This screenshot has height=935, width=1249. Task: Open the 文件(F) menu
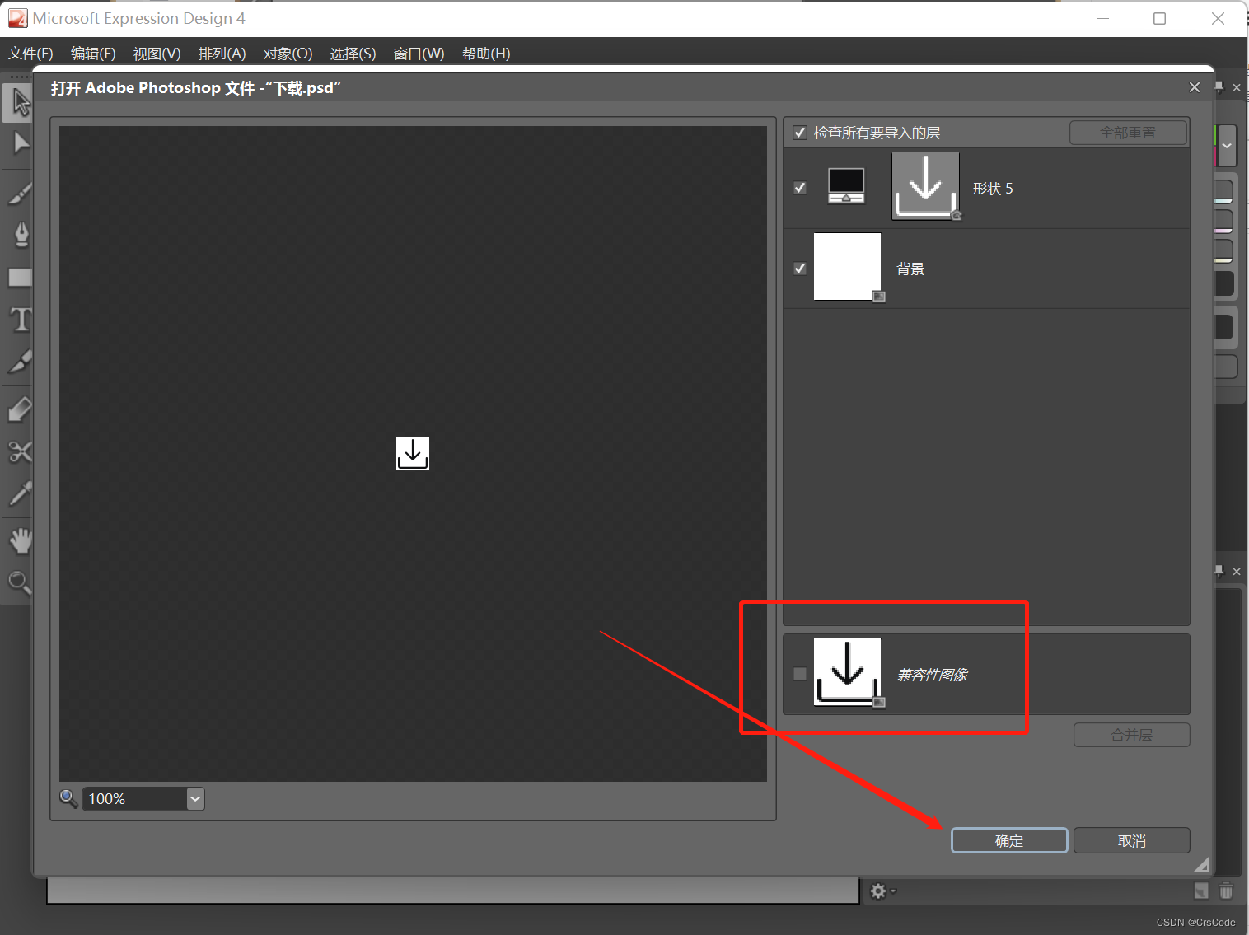click(30, 54)
